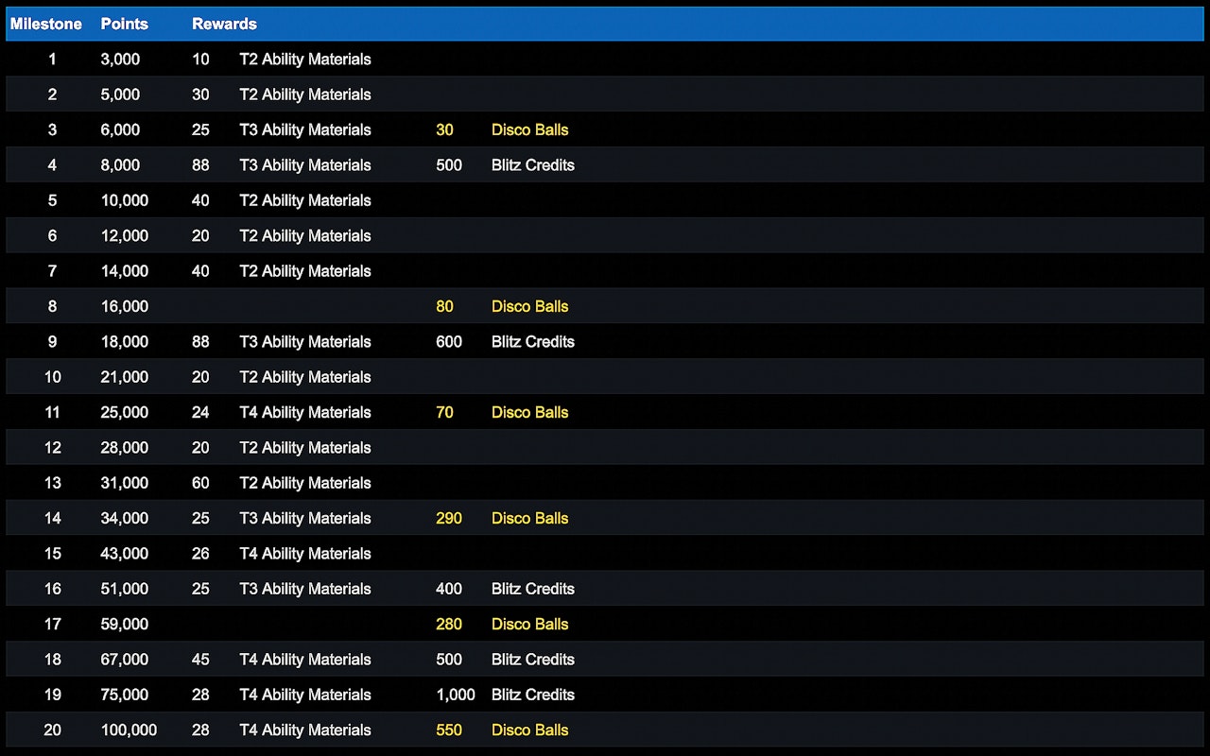
Task: Click milestone number 13 cell
Action: point(52,483)
